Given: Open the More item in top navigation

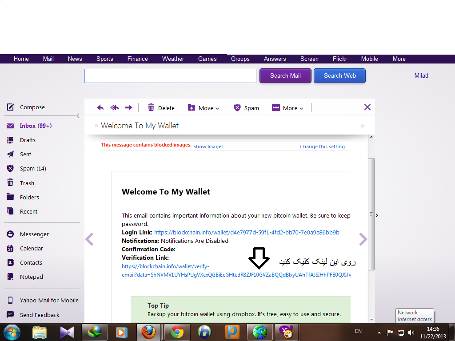Looking at the screenshot, I should pyautogui.click(x=399, y=59).
